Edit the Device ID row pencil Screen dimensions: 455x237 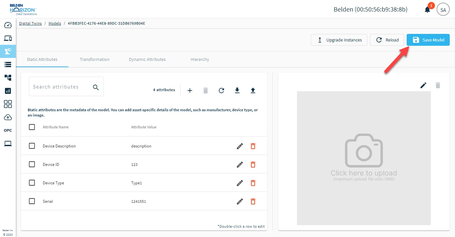coord(240,165)
